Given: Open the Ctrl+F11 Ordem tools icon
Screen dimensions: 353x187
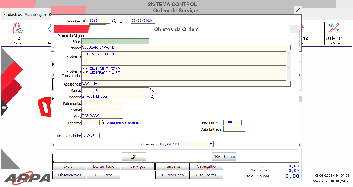Looking at the screenshot, I should click(x=334, y=28).
